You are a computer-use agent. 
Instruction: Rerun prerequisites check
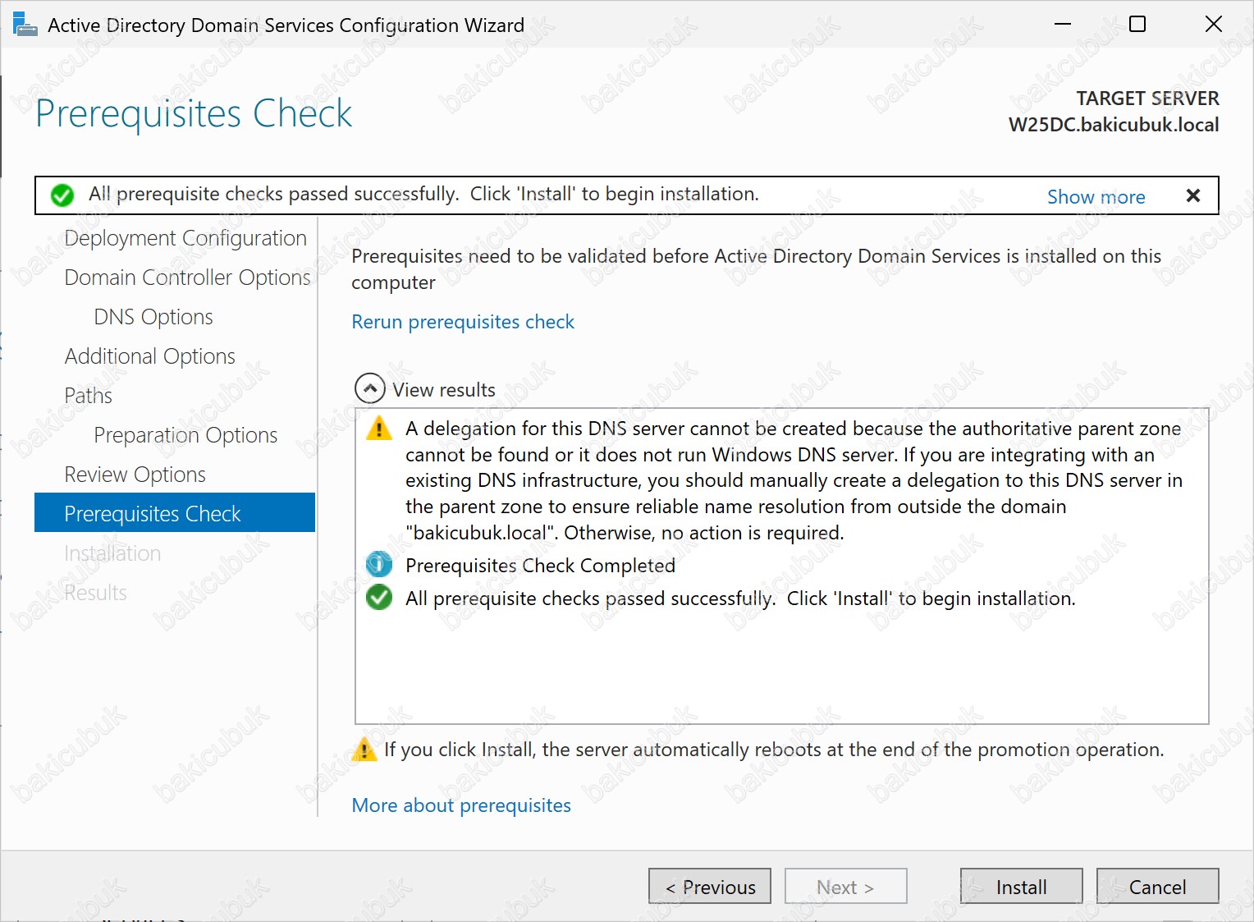[x=463, y=322]
